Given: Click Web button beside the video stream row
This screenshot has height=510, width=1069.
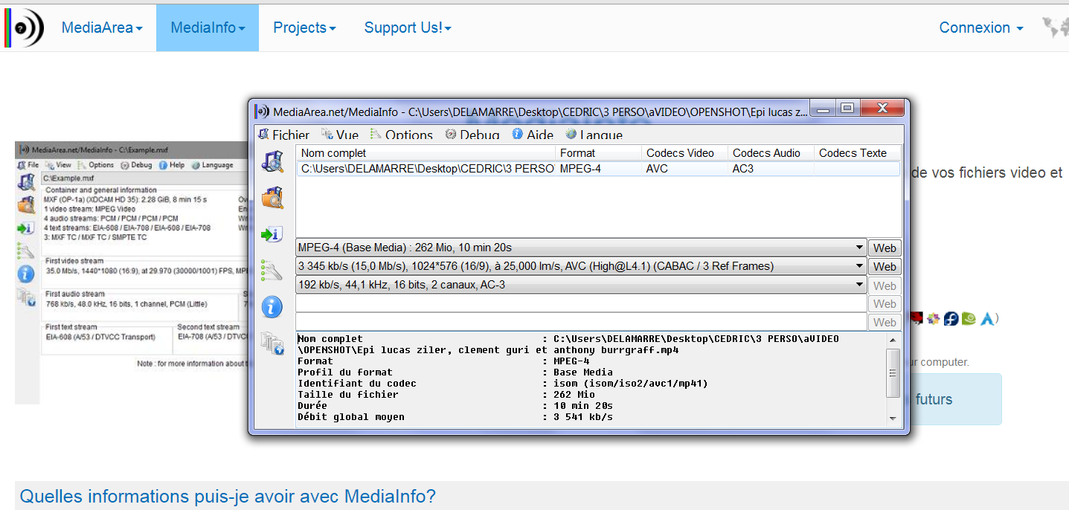Looking at the screenshot, I should point(885,266).
